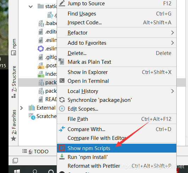188x173 pixels.
Task: Expand the Refactor submenu arrow
Action: [x=172, y=32]
